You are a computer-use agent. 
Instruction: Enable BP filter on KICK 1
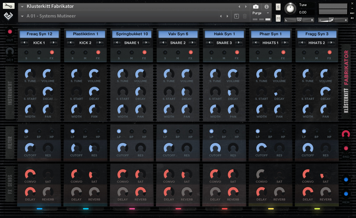click(39, 131)
